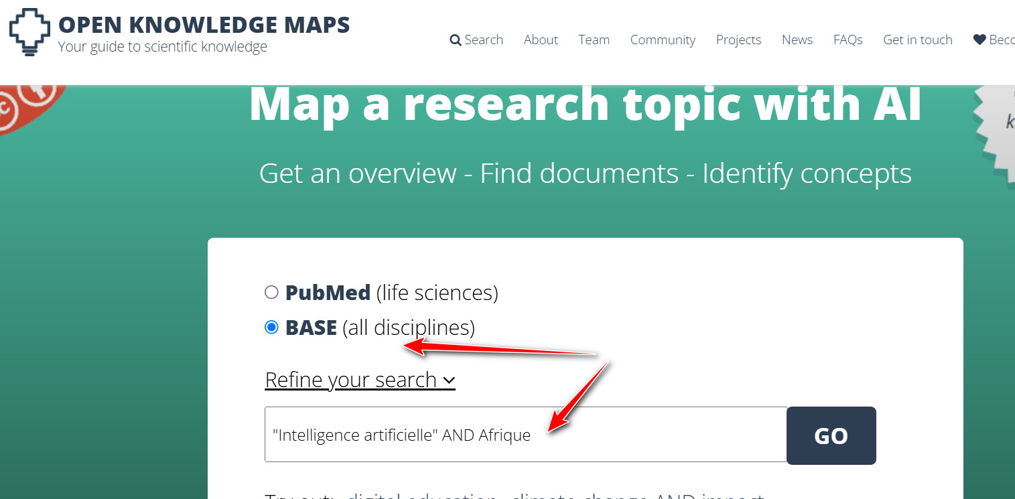This screenshot has height=499, width=1015.
Task: Open the About page
Action: (x=541, y=40)
